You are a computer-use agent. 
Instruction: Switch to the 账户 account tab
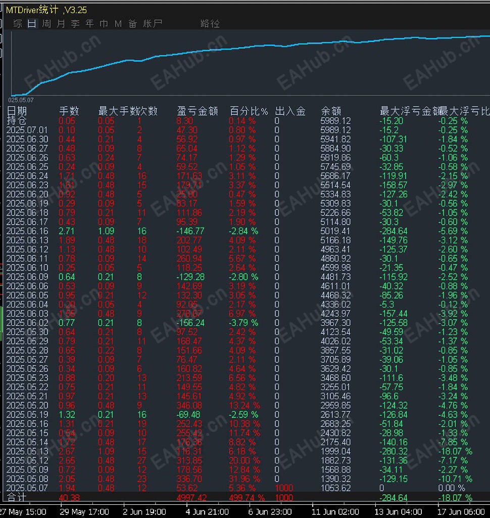tap(153, 23)
